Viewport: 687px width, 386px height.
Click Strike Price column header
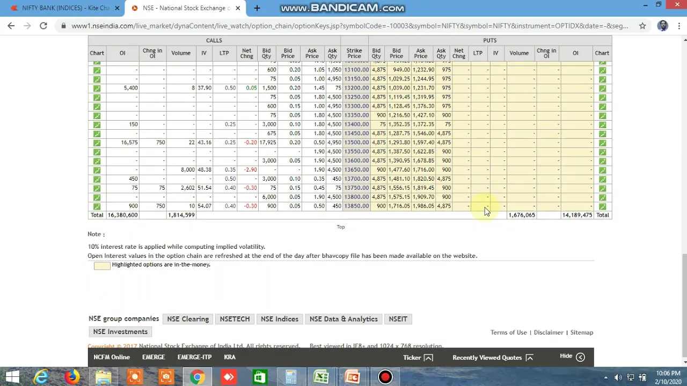point(354,53)
